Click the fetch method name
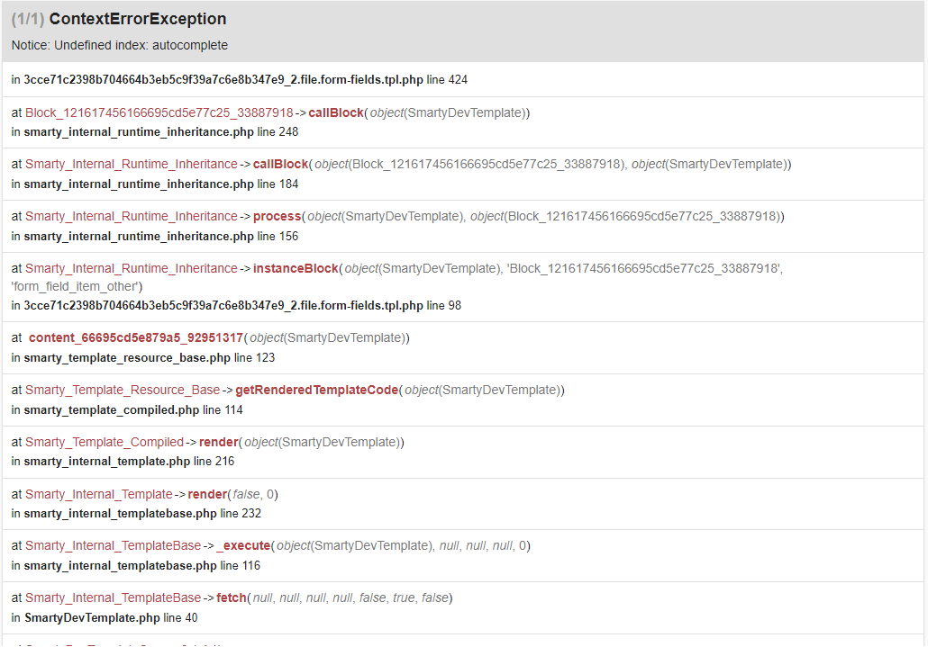 (232, 598)
